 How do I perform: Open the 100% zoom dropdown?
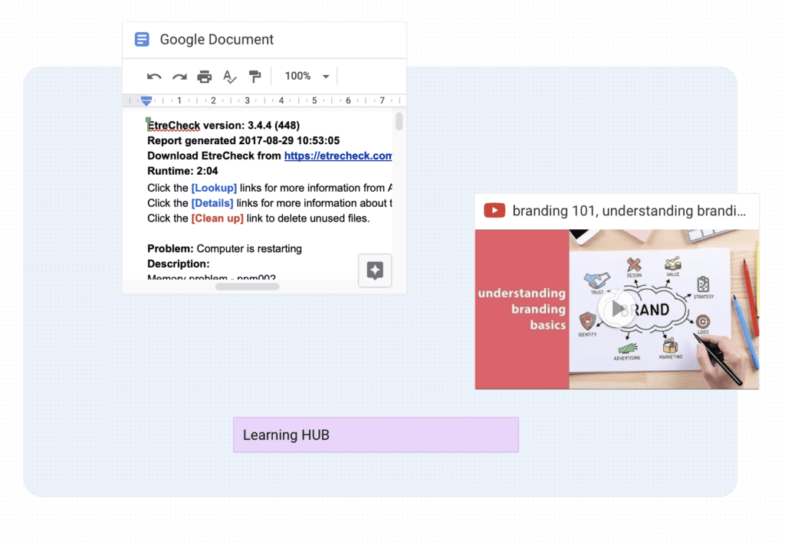pos(307,77)
